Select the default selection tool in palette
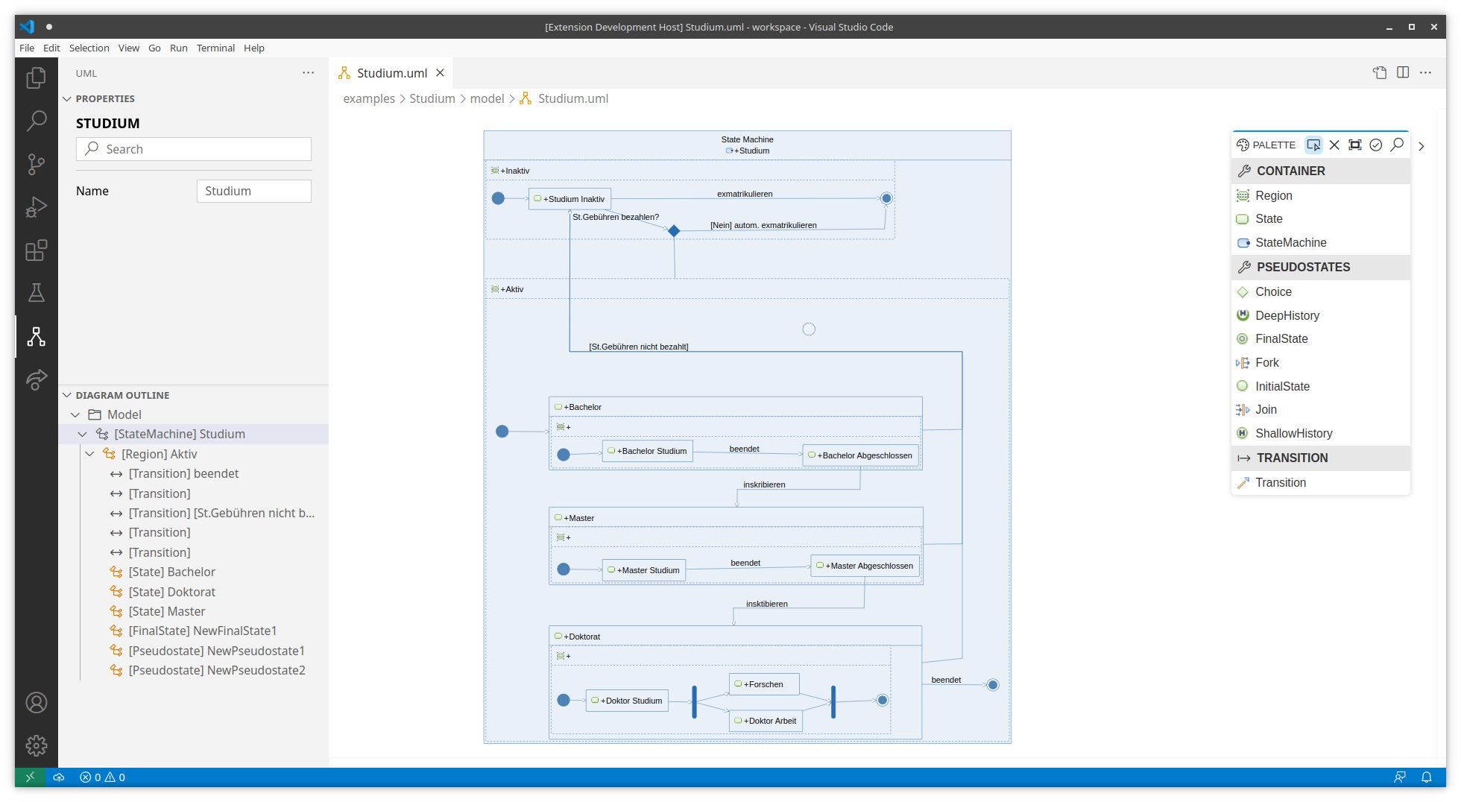Viewport: 1461px width, 802px height. 1313,145
